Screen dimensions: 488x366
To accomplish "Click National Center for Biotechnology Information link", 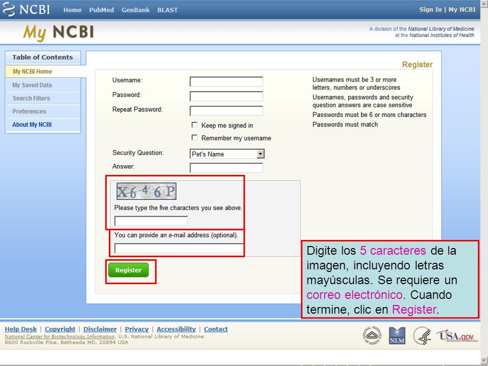I will point(59,337).
